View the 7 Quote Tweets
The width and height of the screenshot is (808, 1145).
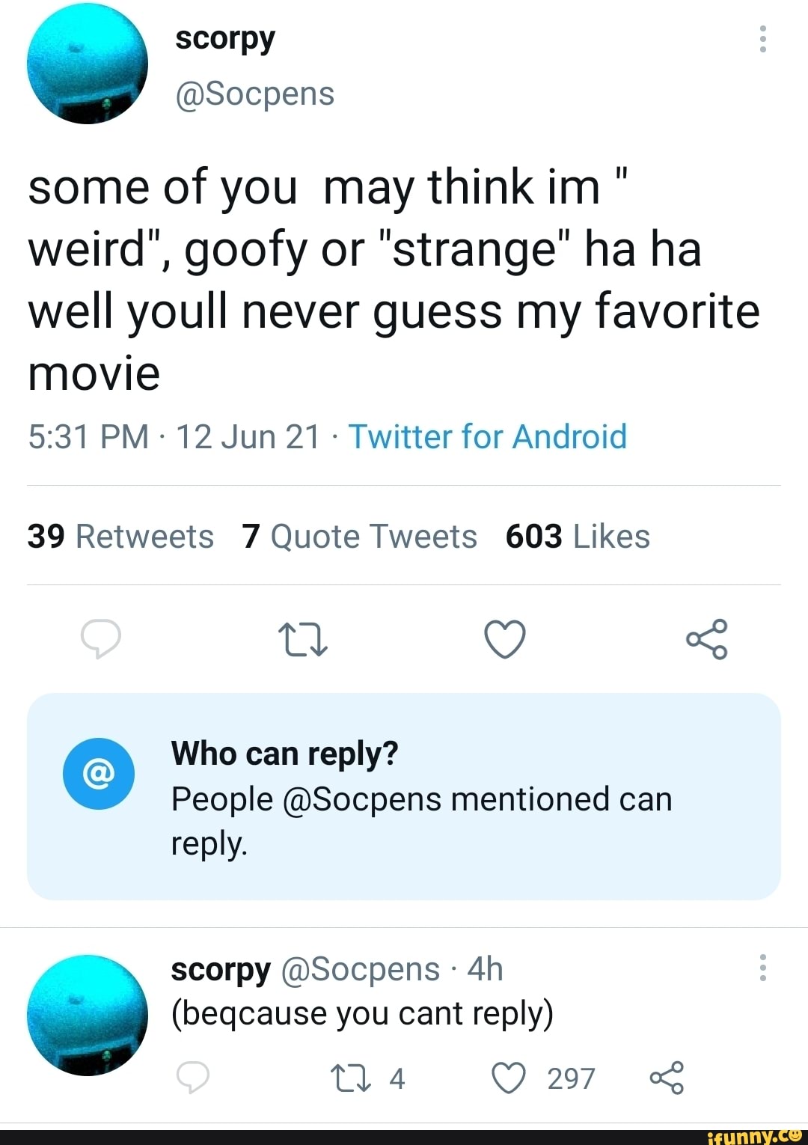coord(359,537)
